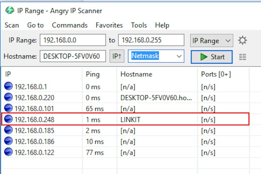Click the select fetchers columns icon
The image size is (261, 174).
[242, 57]
